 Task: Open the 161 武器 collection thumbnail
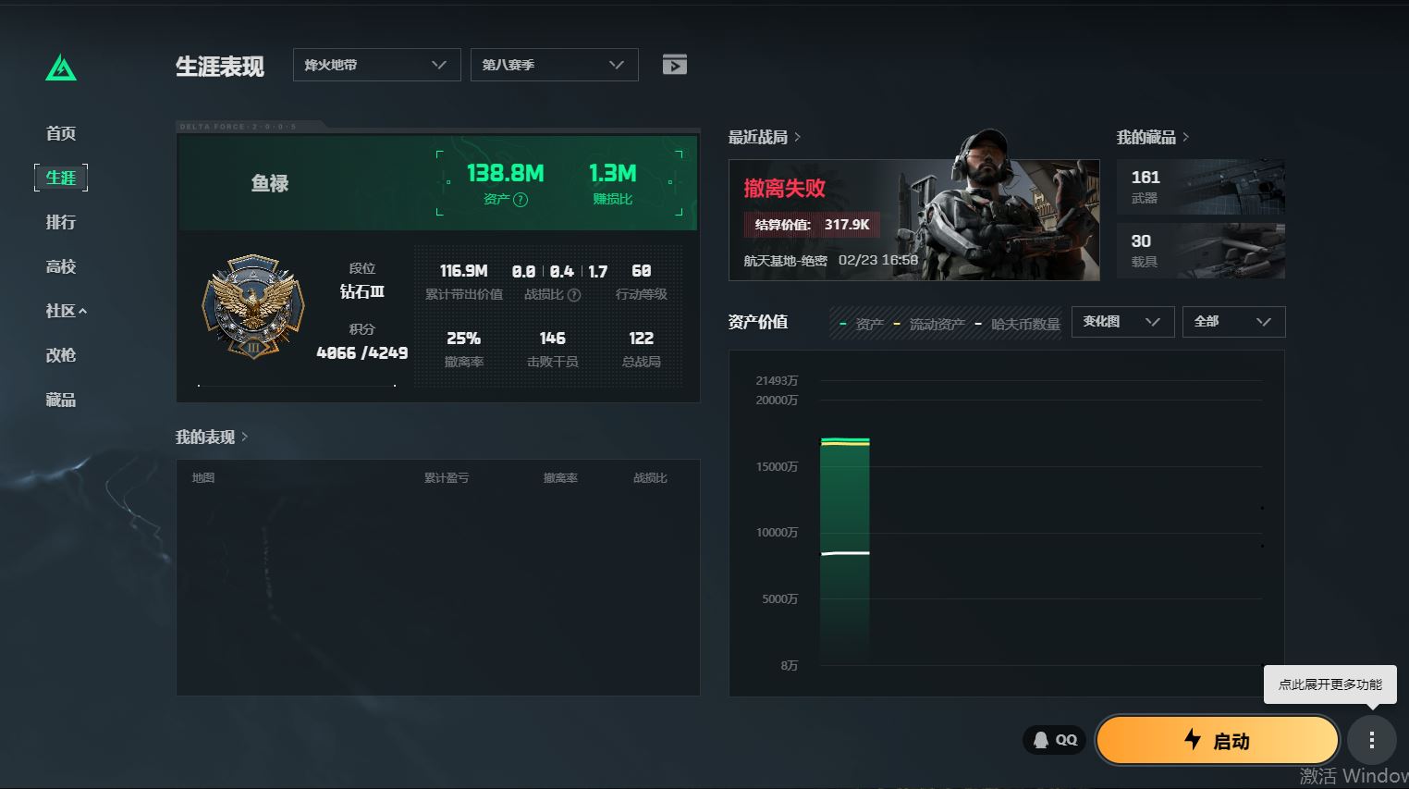click(1200, 187)
